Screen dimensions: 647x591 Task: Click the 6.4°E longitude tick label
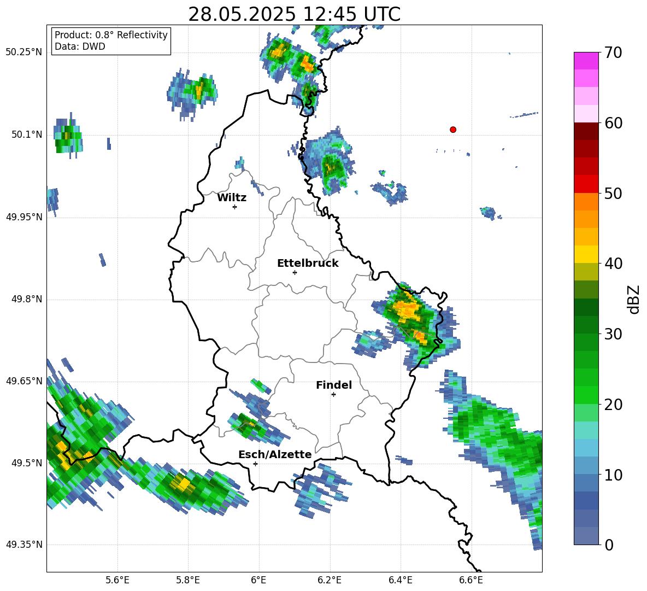click(401, 580)
